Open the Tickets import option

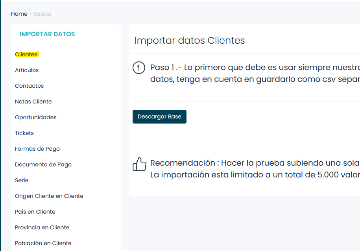click(x=24, y=133)
